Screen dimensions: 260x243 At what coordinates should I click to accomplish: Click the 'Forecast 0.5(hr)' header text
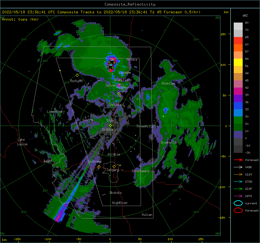click(x=182, y=12)
